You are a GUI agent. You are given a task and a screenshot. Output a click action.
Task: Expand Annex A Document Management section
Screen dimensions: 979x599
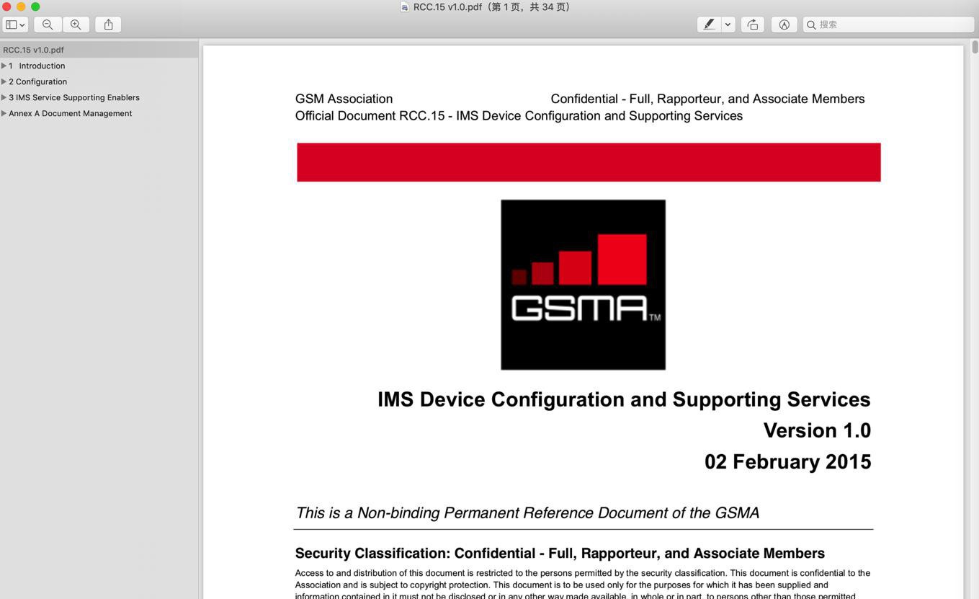tap(4, 113)
